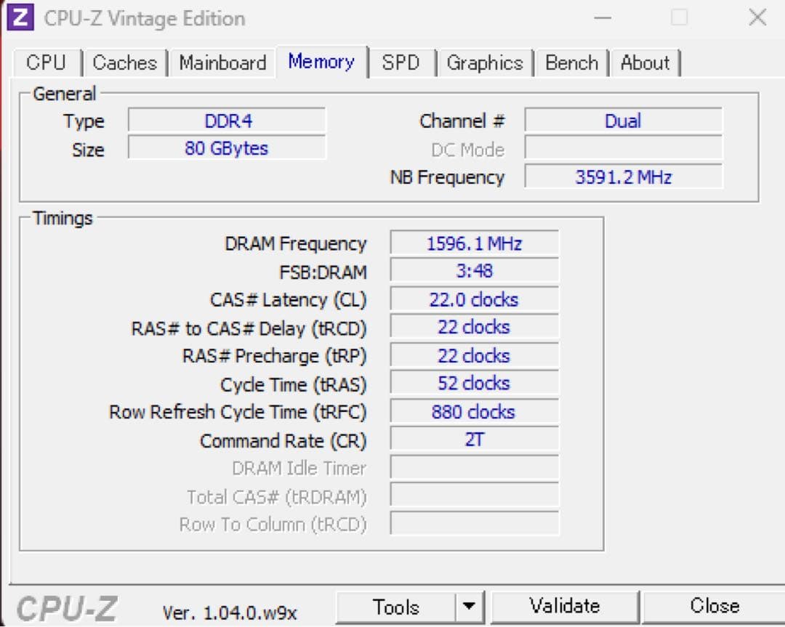Show the About tab
The height and width of the screenshot is (627, 785).
[645, 63]
